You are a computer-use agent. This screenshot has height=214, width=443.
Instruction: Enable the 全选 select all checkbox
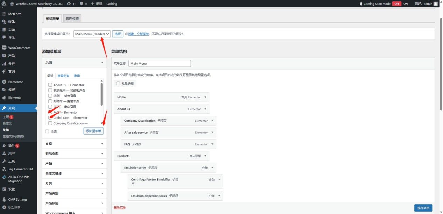tap(47, 131)
